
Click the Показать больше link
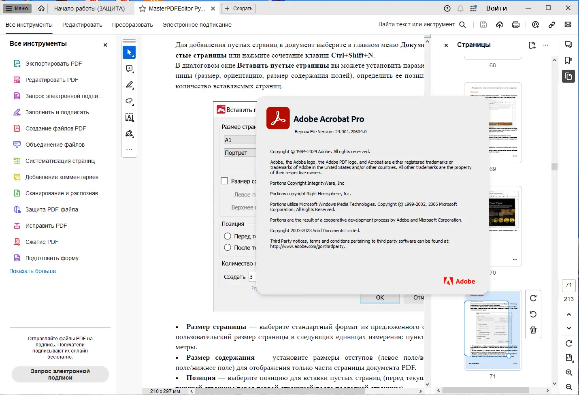[32, 271]
